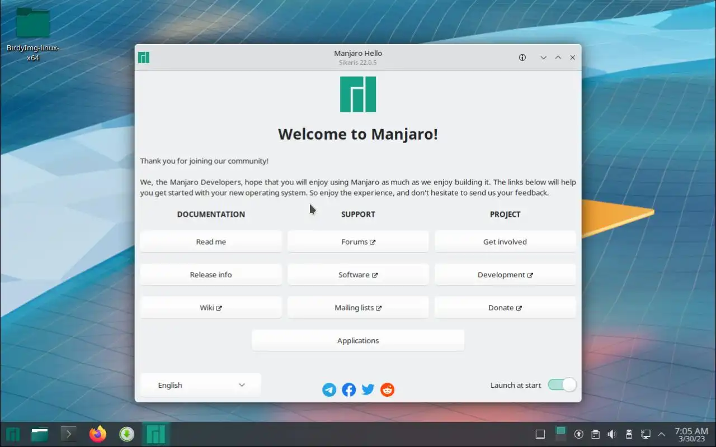This screenshot has width=716, height=447.
Task: Open the About info icon in title bar
Action: coord(522,58)
